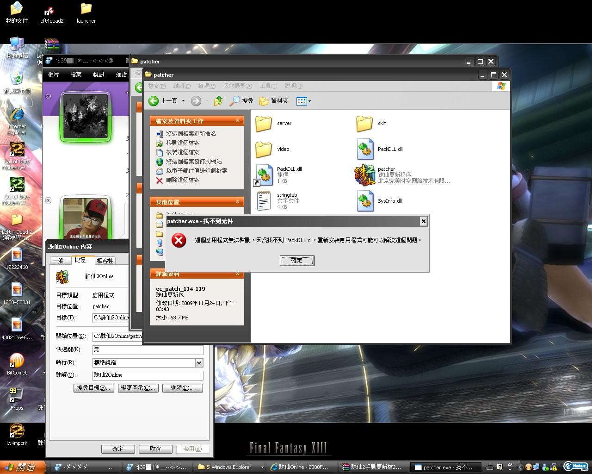Open the 檢視(V) menu

(207, 86)
